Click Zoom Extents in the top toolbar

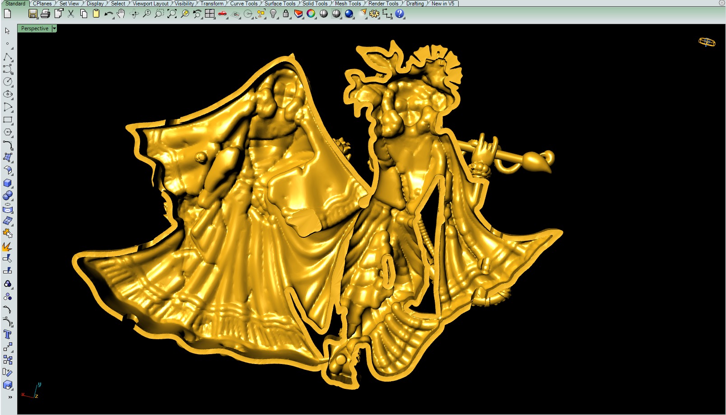click(x=172, y=14)
